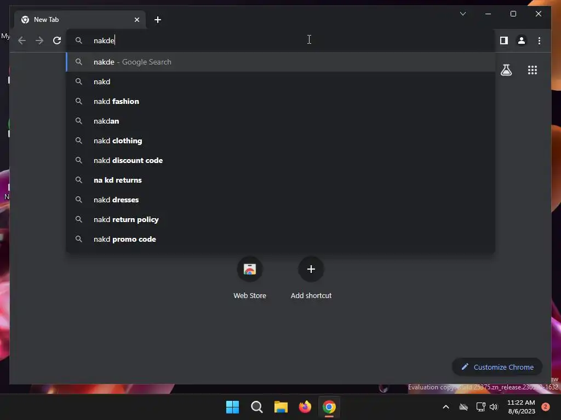
Task: Click the Add shortcut plus tile
Action: [311, 269]
